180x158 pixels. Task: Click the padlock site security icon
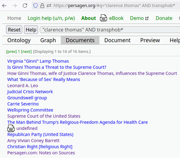tap(42, 6)
